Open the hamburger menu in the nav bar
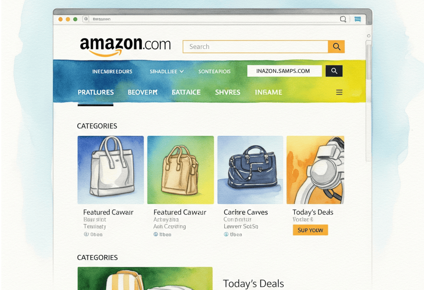The height and width of the screenshot is (290, 424). point(339,92)
